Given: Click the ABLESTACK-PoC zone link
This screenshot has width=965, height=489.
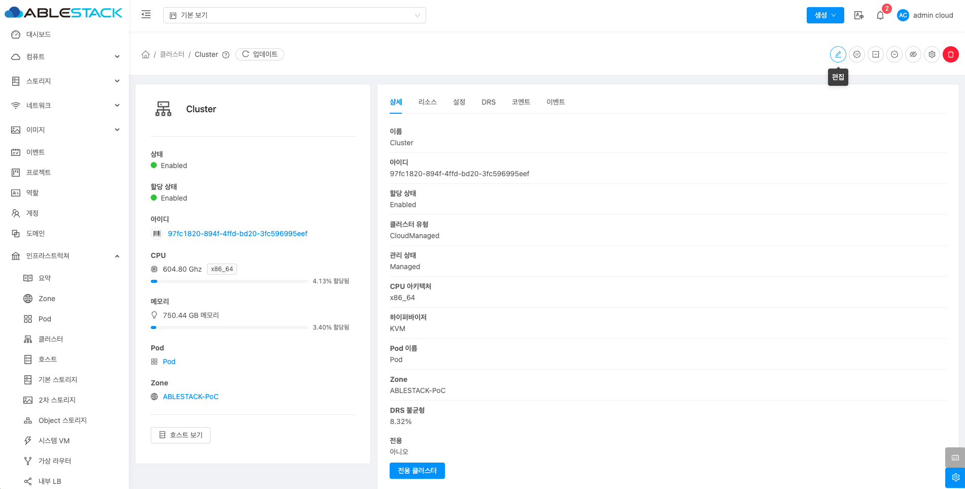Looking at the screenshot, I should (190, 397).
